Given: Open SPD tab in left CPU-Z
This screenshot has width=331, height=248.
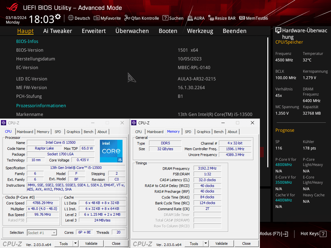Looking at the screenshot, I should (x=58, y=132).
